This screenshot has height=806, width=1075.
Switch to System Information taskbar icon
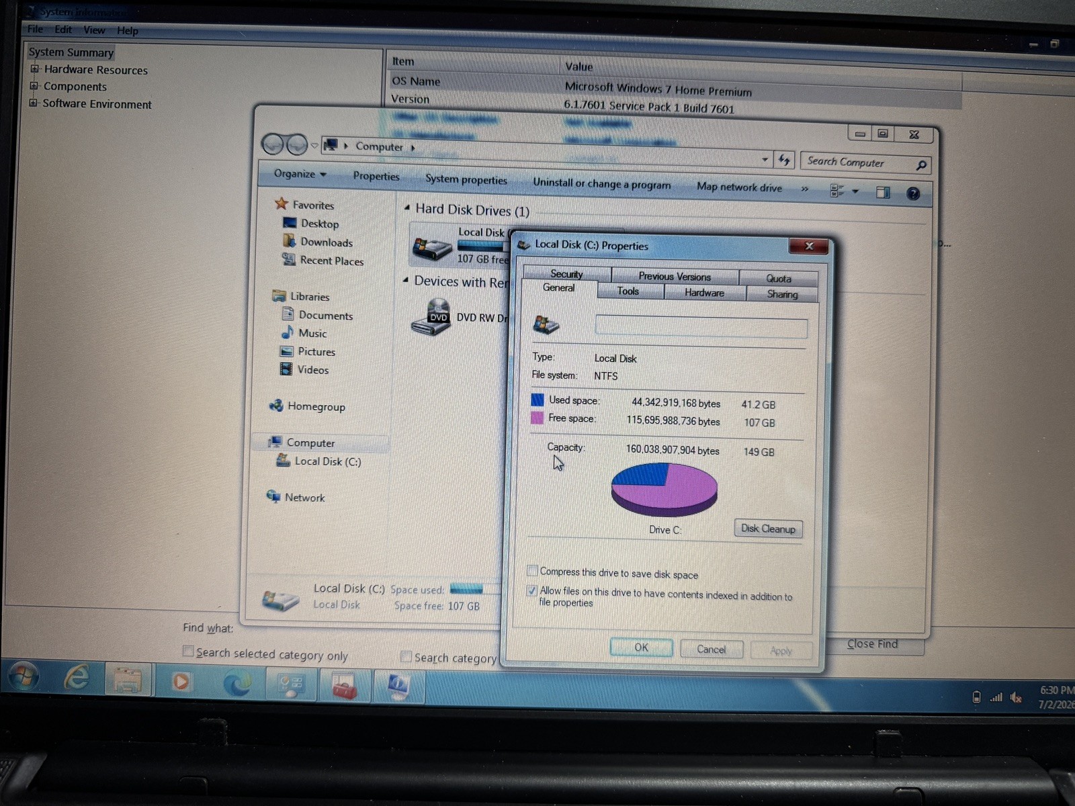(398, 685)
